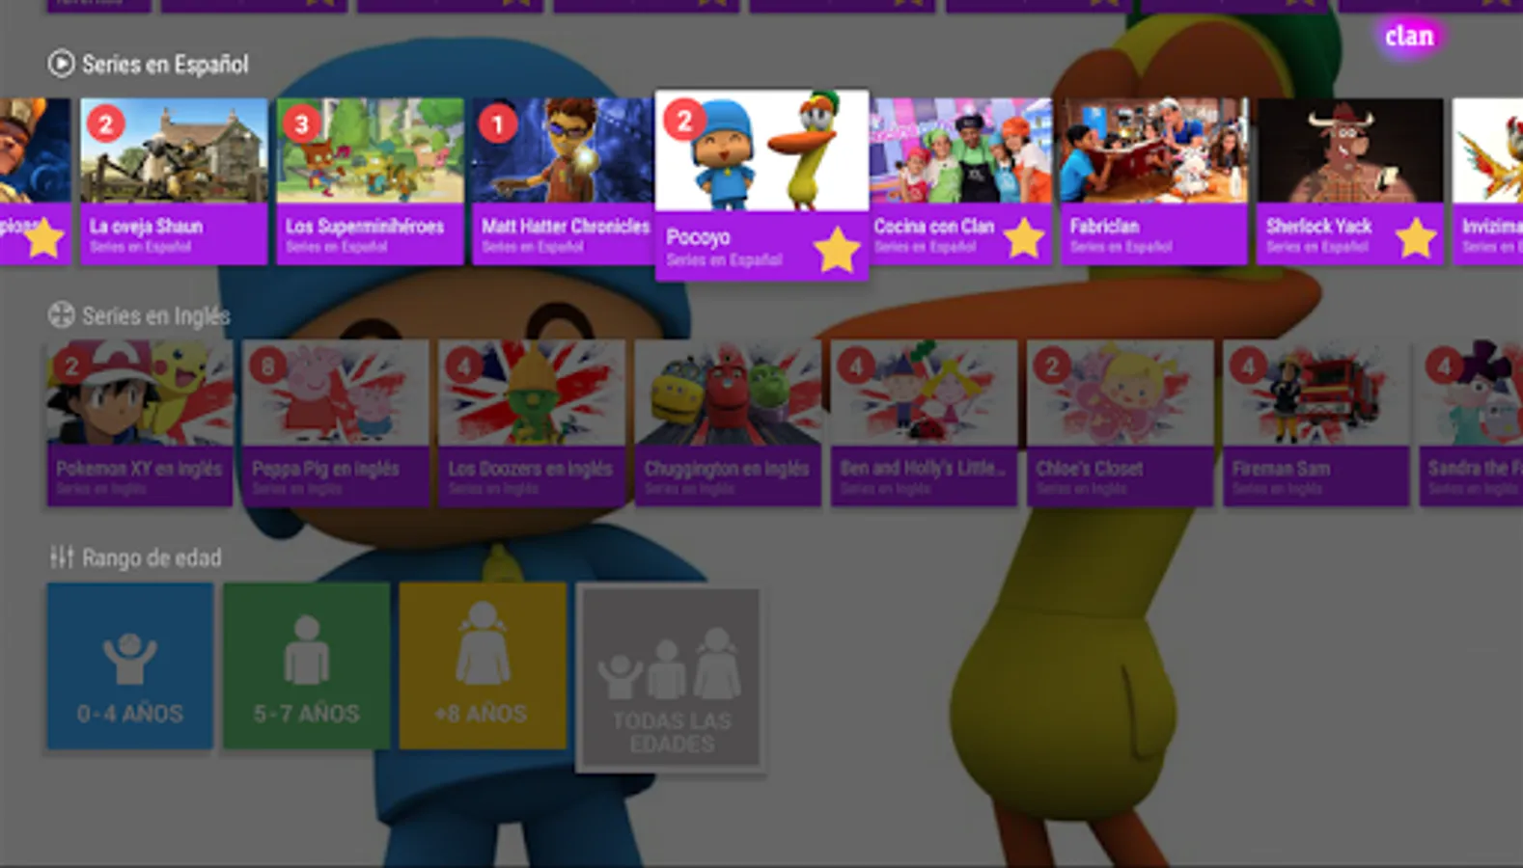
Task: Click the globe icon beside Series en Inglés
Action: 61,314
